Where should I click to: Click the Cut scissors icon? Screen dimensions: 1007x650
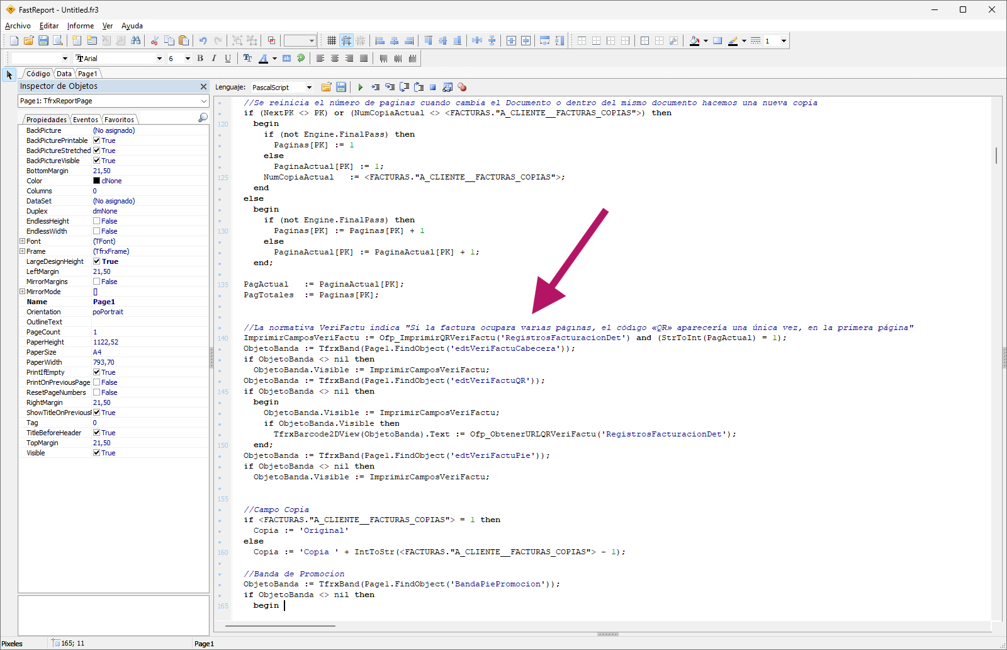154,41
